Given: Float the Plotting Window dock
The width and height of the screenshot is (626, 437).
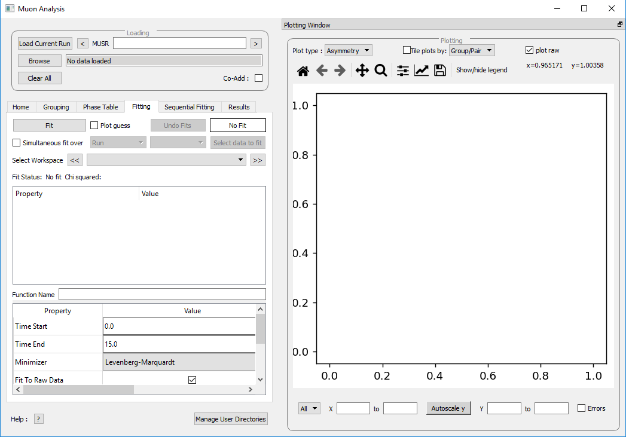Looking at the screenshot, I should [620, 25].
